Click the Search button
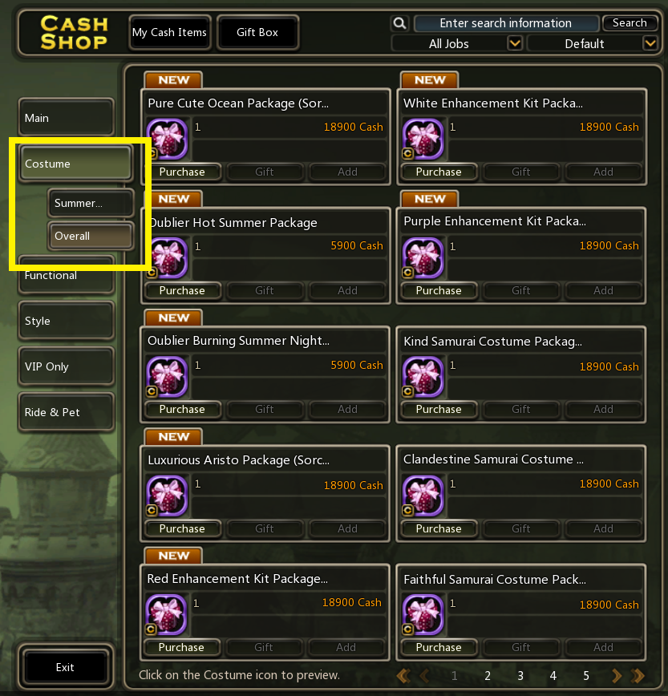 [630, 22]
